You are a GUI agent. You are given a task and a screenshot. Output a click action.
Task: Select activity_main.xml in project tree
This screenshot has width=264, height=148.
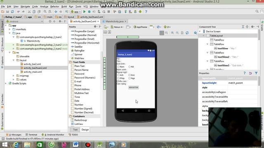click(33, 72)
